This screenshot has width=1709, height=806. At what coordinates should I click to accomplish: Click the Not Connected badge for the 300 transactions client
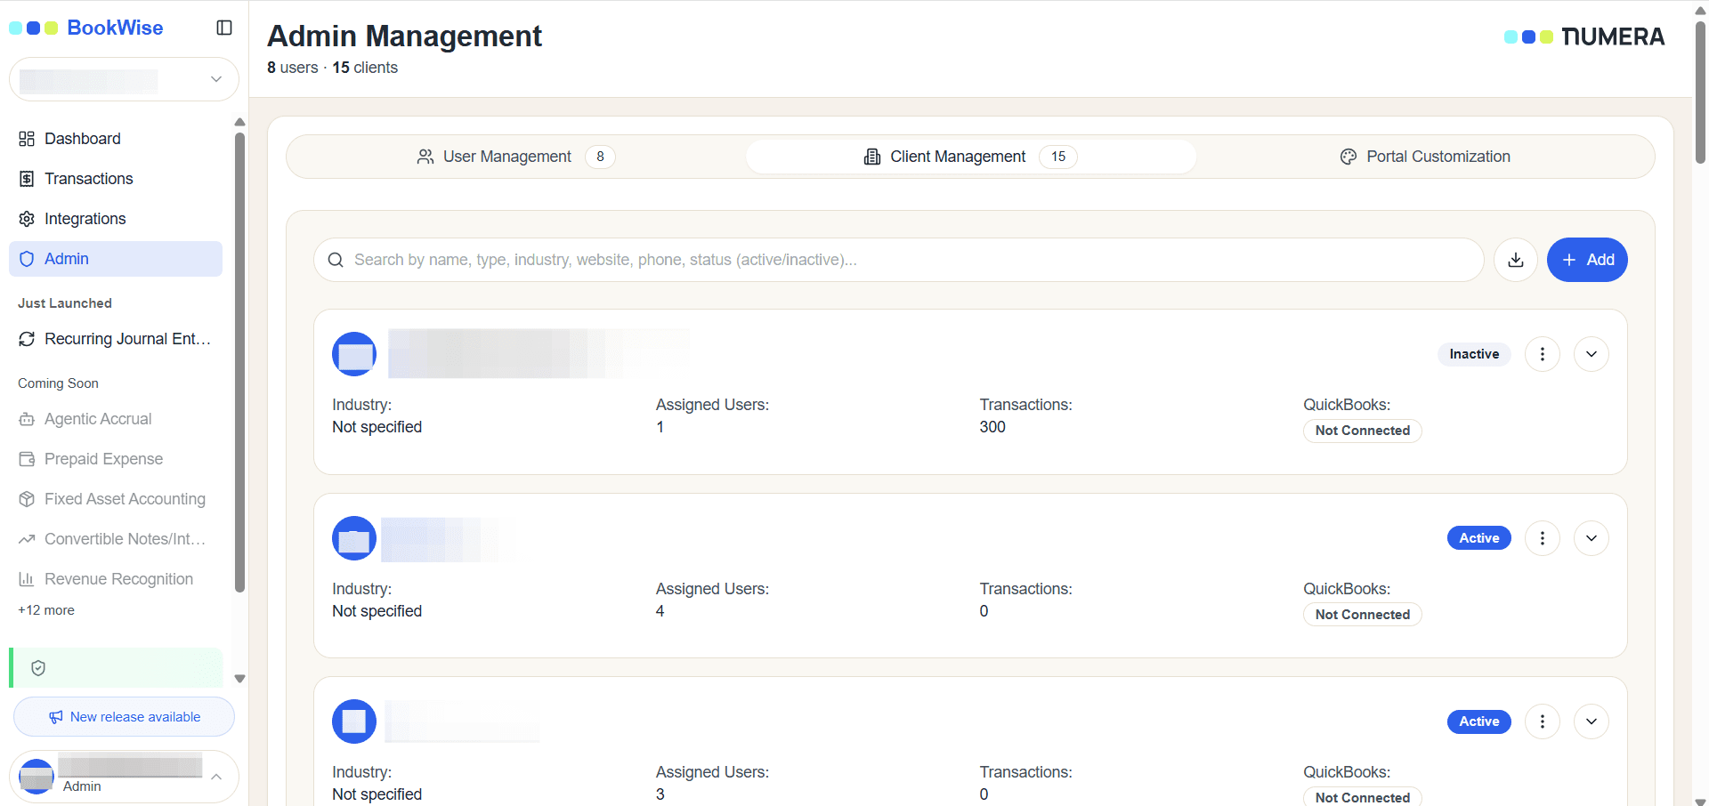click(1363, 431)
